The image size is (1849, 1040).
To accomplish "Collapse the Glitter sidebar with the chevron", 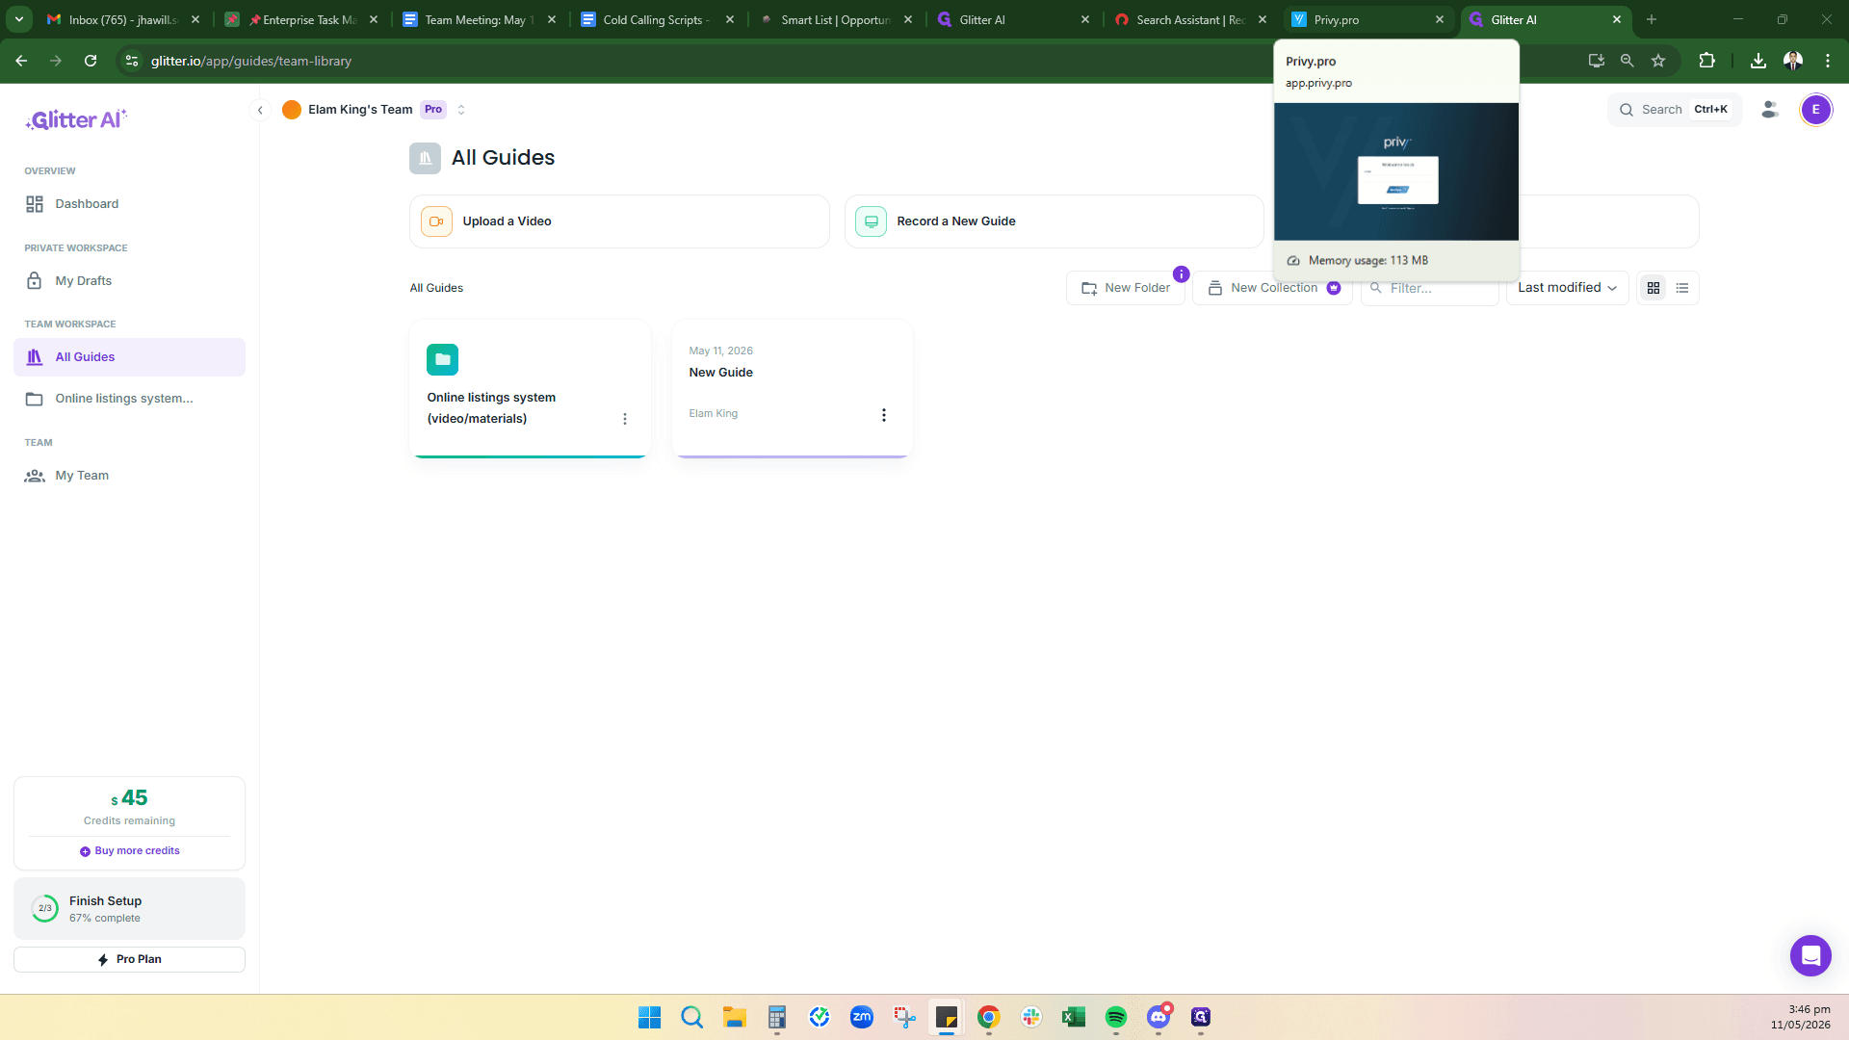I will (260, 110).
